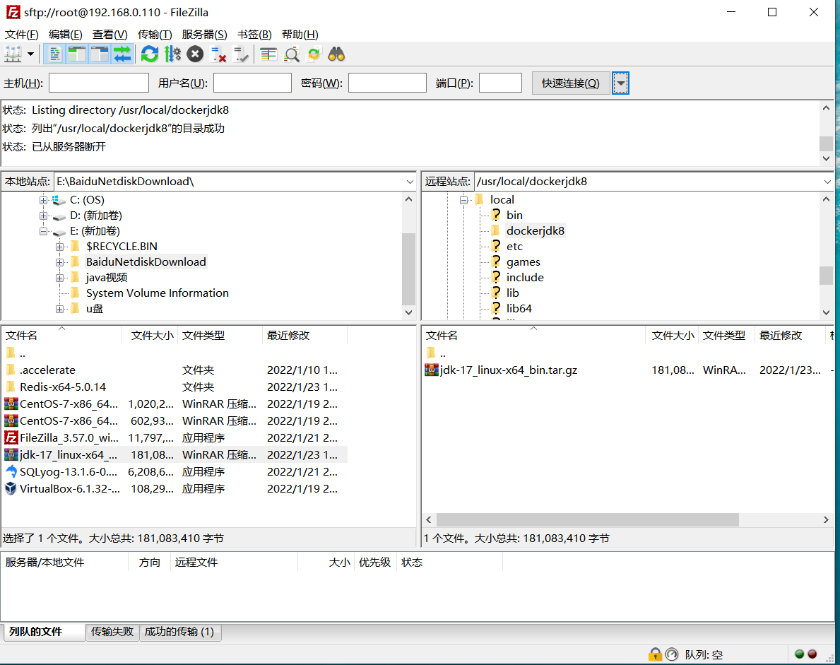This screenshot has height=665, width=840.
Task: Open directory listing filters dialog
Action: click(x=268, y=54)
